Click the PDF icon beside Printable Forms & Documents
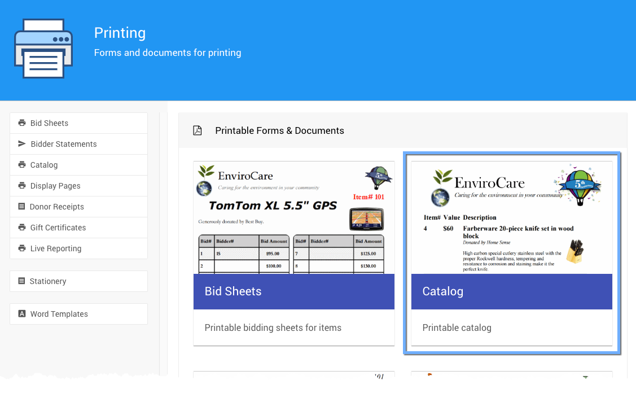This screenshot has height=393, width=636. (x=198, y=130)
